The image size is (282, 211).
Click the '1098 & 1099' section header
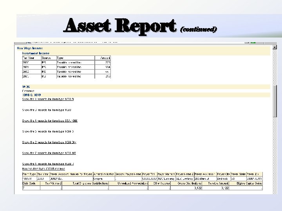(32, 95)
